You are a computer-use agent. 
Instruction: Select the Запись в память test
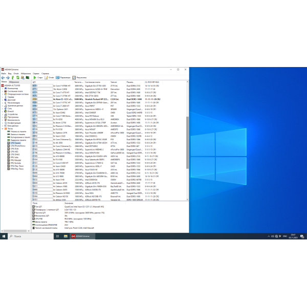tap(18, 134)
